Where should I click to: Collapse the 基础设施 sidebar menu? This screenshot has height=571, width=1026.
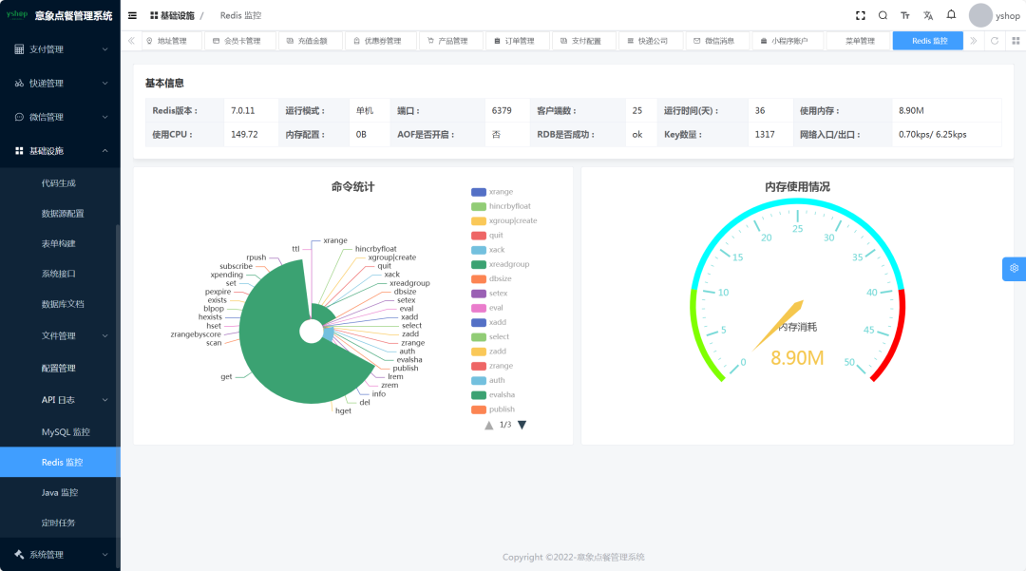pos(60,151)
